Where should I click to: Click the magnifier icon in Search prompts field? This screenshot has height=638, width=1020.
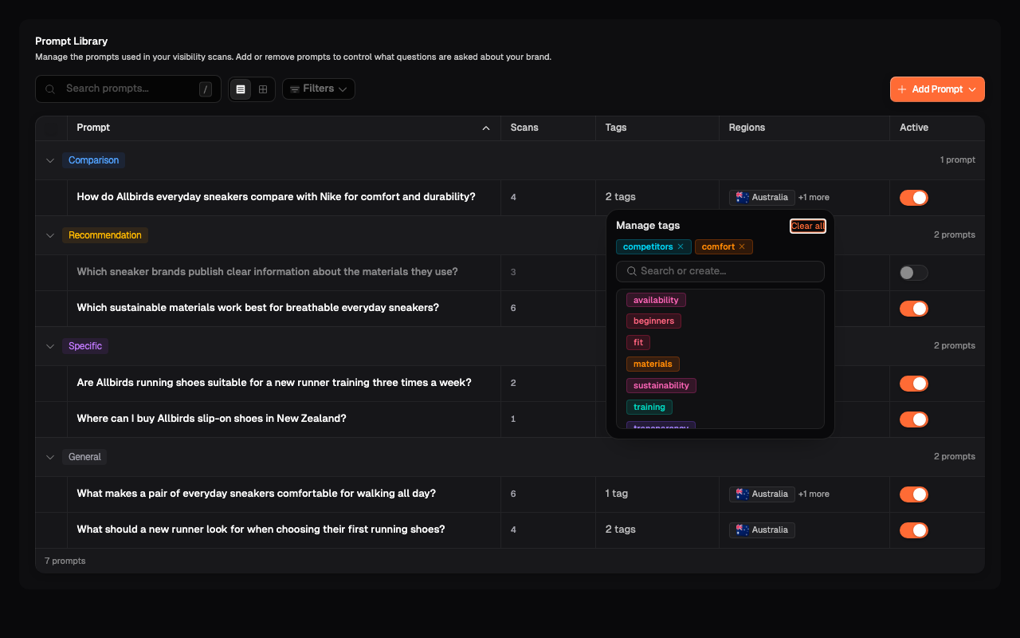click(x=50, y=89)
